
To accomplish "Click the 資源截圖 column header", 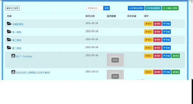I will pos(111,16).
